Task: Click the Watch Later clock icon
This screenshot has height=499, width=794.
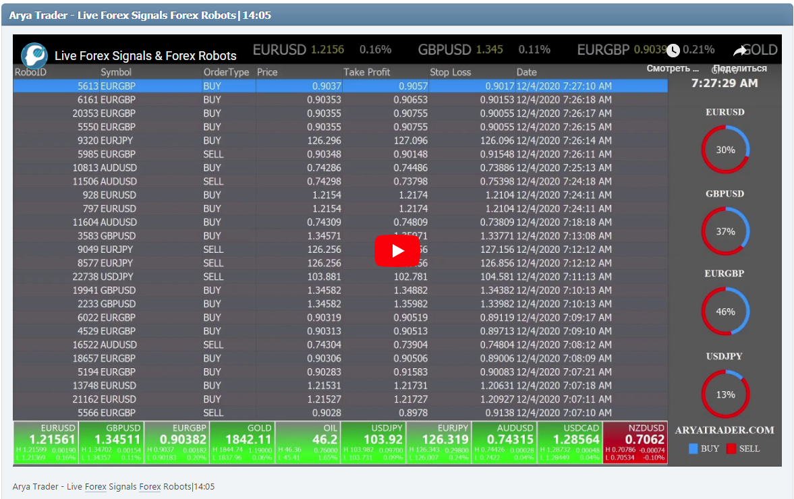Action: [673, 50]
